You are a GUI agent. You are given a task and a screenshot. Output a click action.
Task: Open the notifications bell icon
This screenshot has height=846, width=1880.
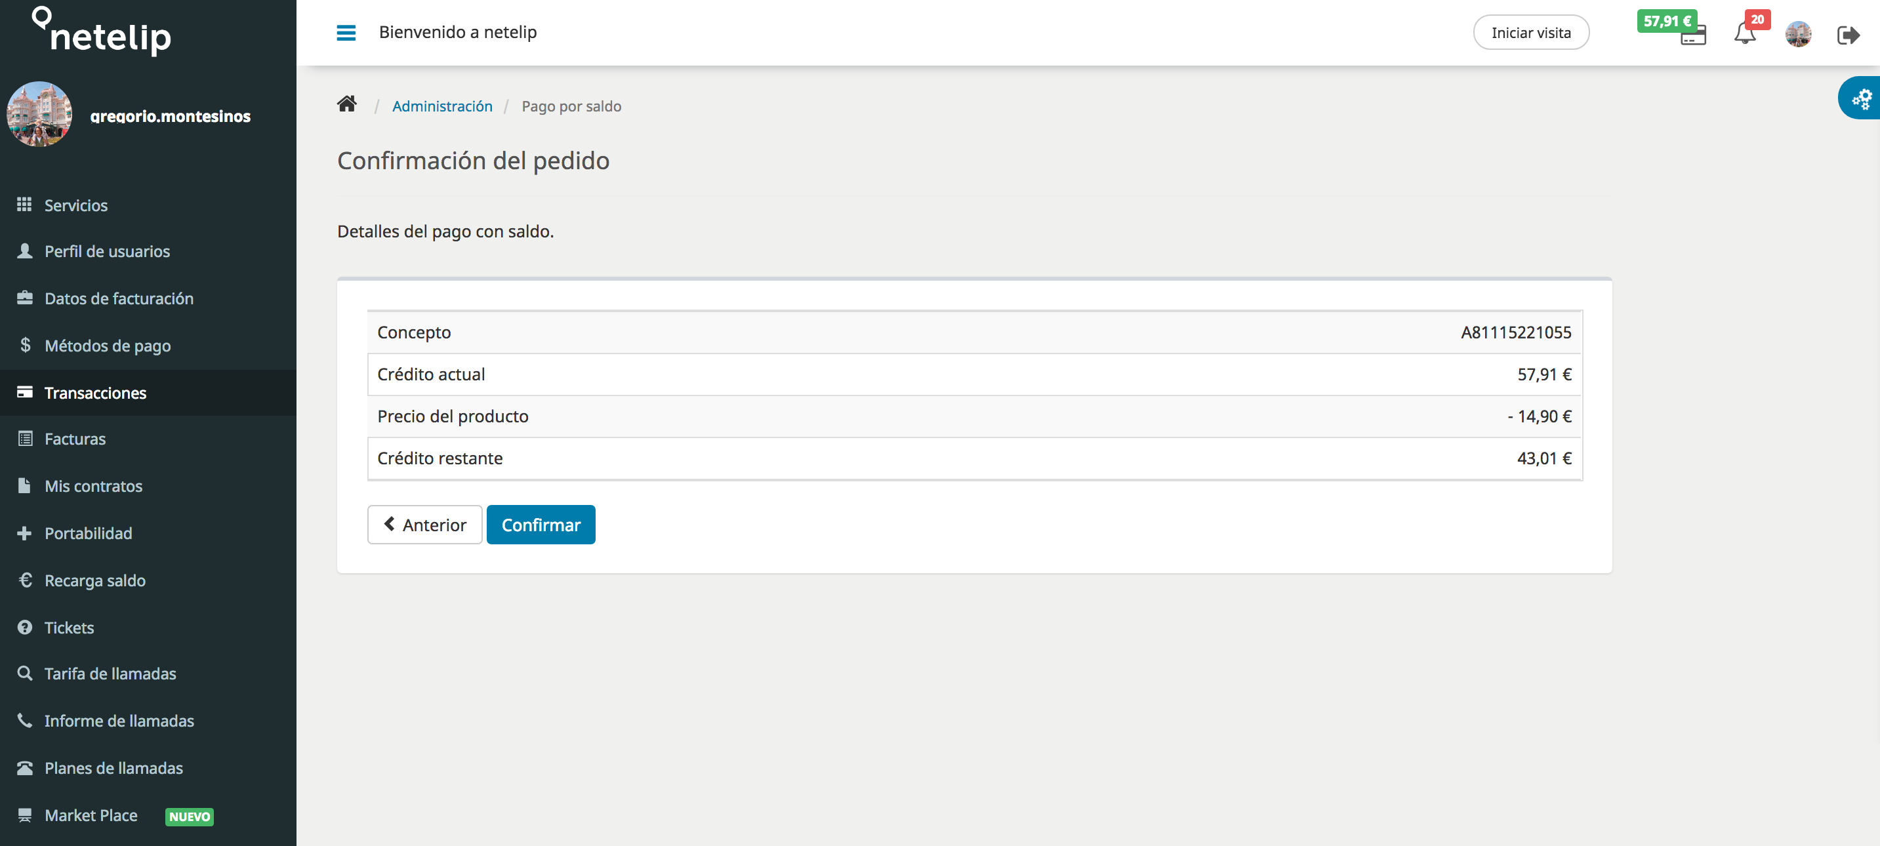click(1744, 33)
